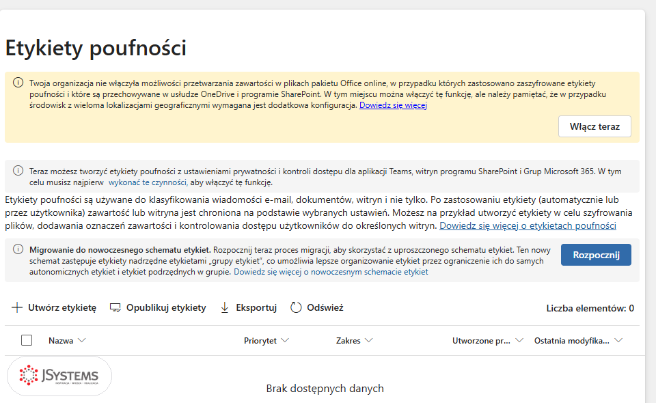656x403 pixels.
Task: Click the Utworzone pr... column header text
Action: click(x=481, y=341)
